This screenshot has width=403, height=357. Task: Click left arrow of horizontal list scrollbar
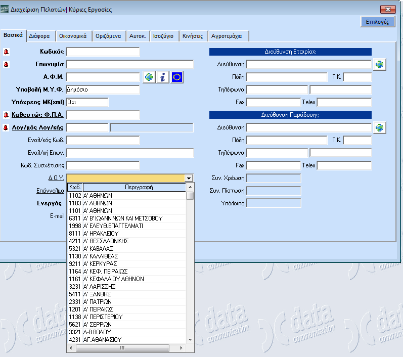point(71,348)
